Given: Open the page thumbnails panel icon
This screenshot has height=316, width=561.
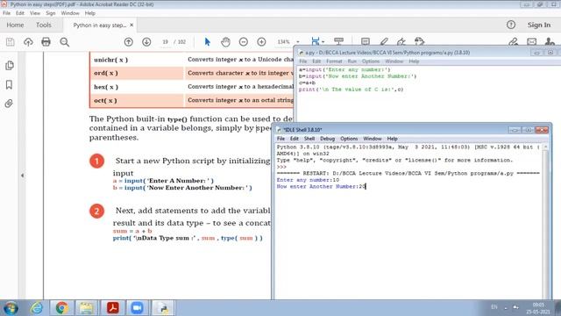Looking at the screenshot, I should pos(10,66).
